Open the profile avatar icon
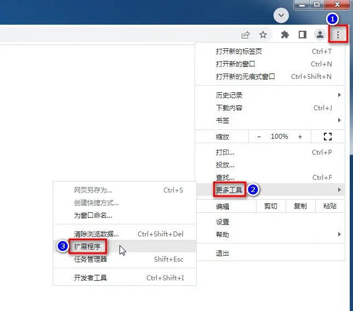The width and height of the screenshot is (353, 311). tap(320, 35)
